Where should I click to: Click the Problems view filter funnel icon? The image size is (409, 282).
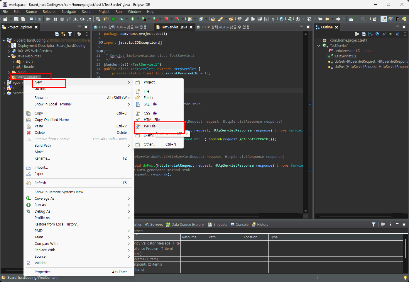click(373, 224)
